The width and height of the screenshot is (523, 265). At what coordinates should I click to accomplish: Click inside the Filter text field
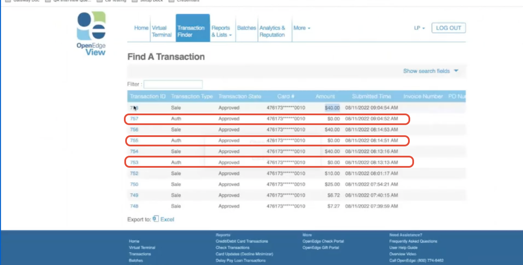pos(173,84)
